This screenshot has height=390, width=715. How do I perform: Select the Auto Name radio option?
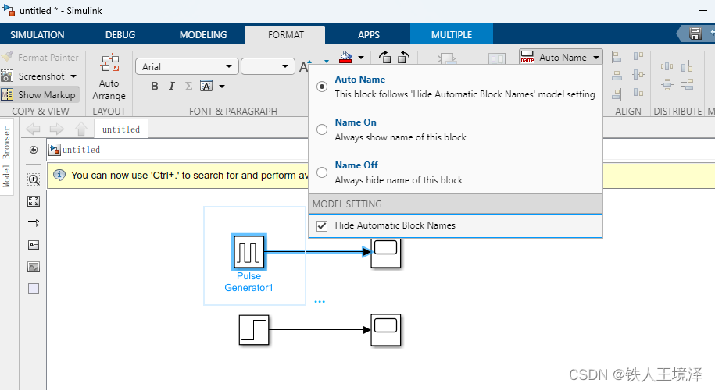pos(322,87)
